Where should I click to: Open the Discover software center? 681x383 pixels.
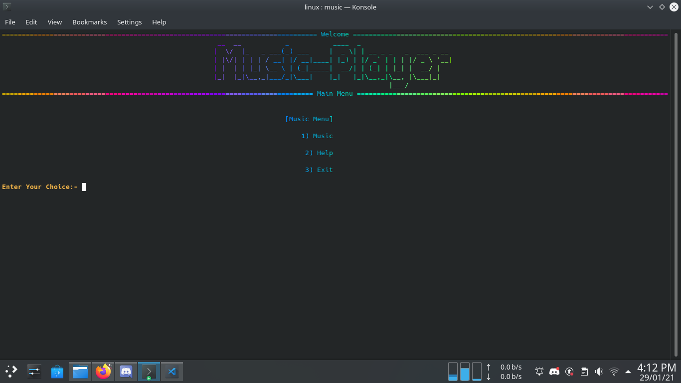(x=57, y=371)
